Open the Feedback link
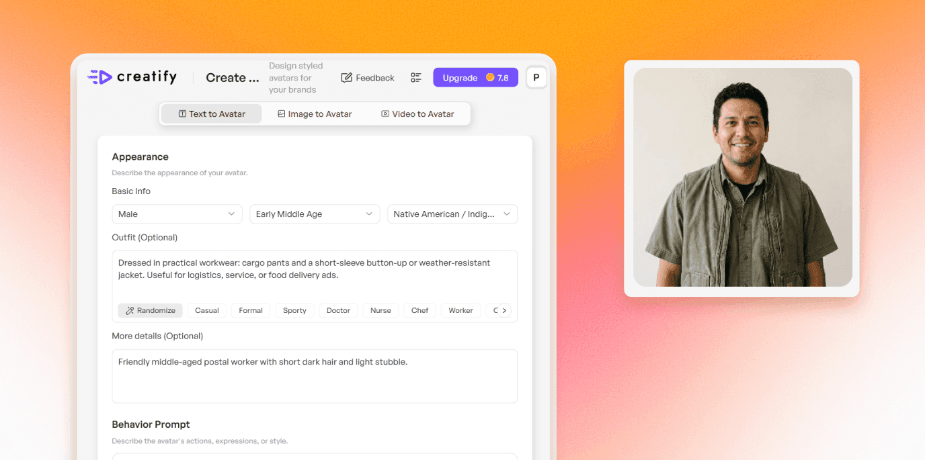The width and height of the screenshot is (925, 460). [x=368, y=78]
